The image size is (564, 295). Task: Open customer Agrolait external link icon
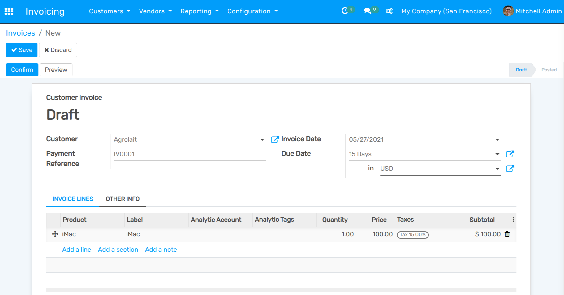[275, 139]
